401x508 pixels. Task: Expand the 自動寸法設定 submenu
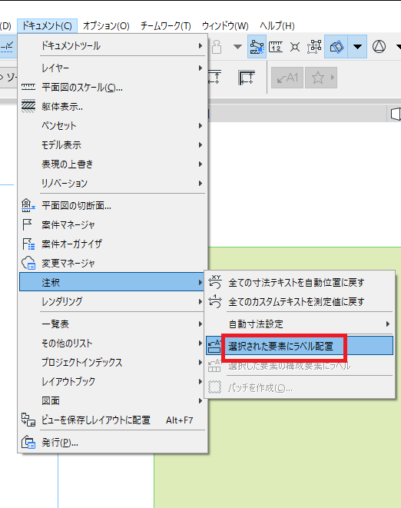tap(300, 324)
